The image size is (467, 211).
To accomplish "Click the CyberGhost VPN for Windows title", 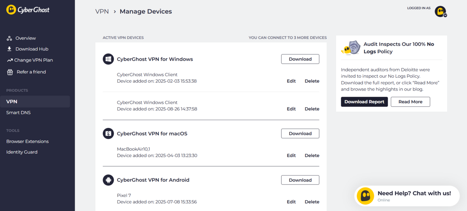I will [x=155, y=59].
